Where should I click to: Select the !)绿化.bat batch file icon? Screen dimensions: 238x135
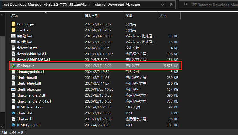pyautogui.click(x=13, y=36)
